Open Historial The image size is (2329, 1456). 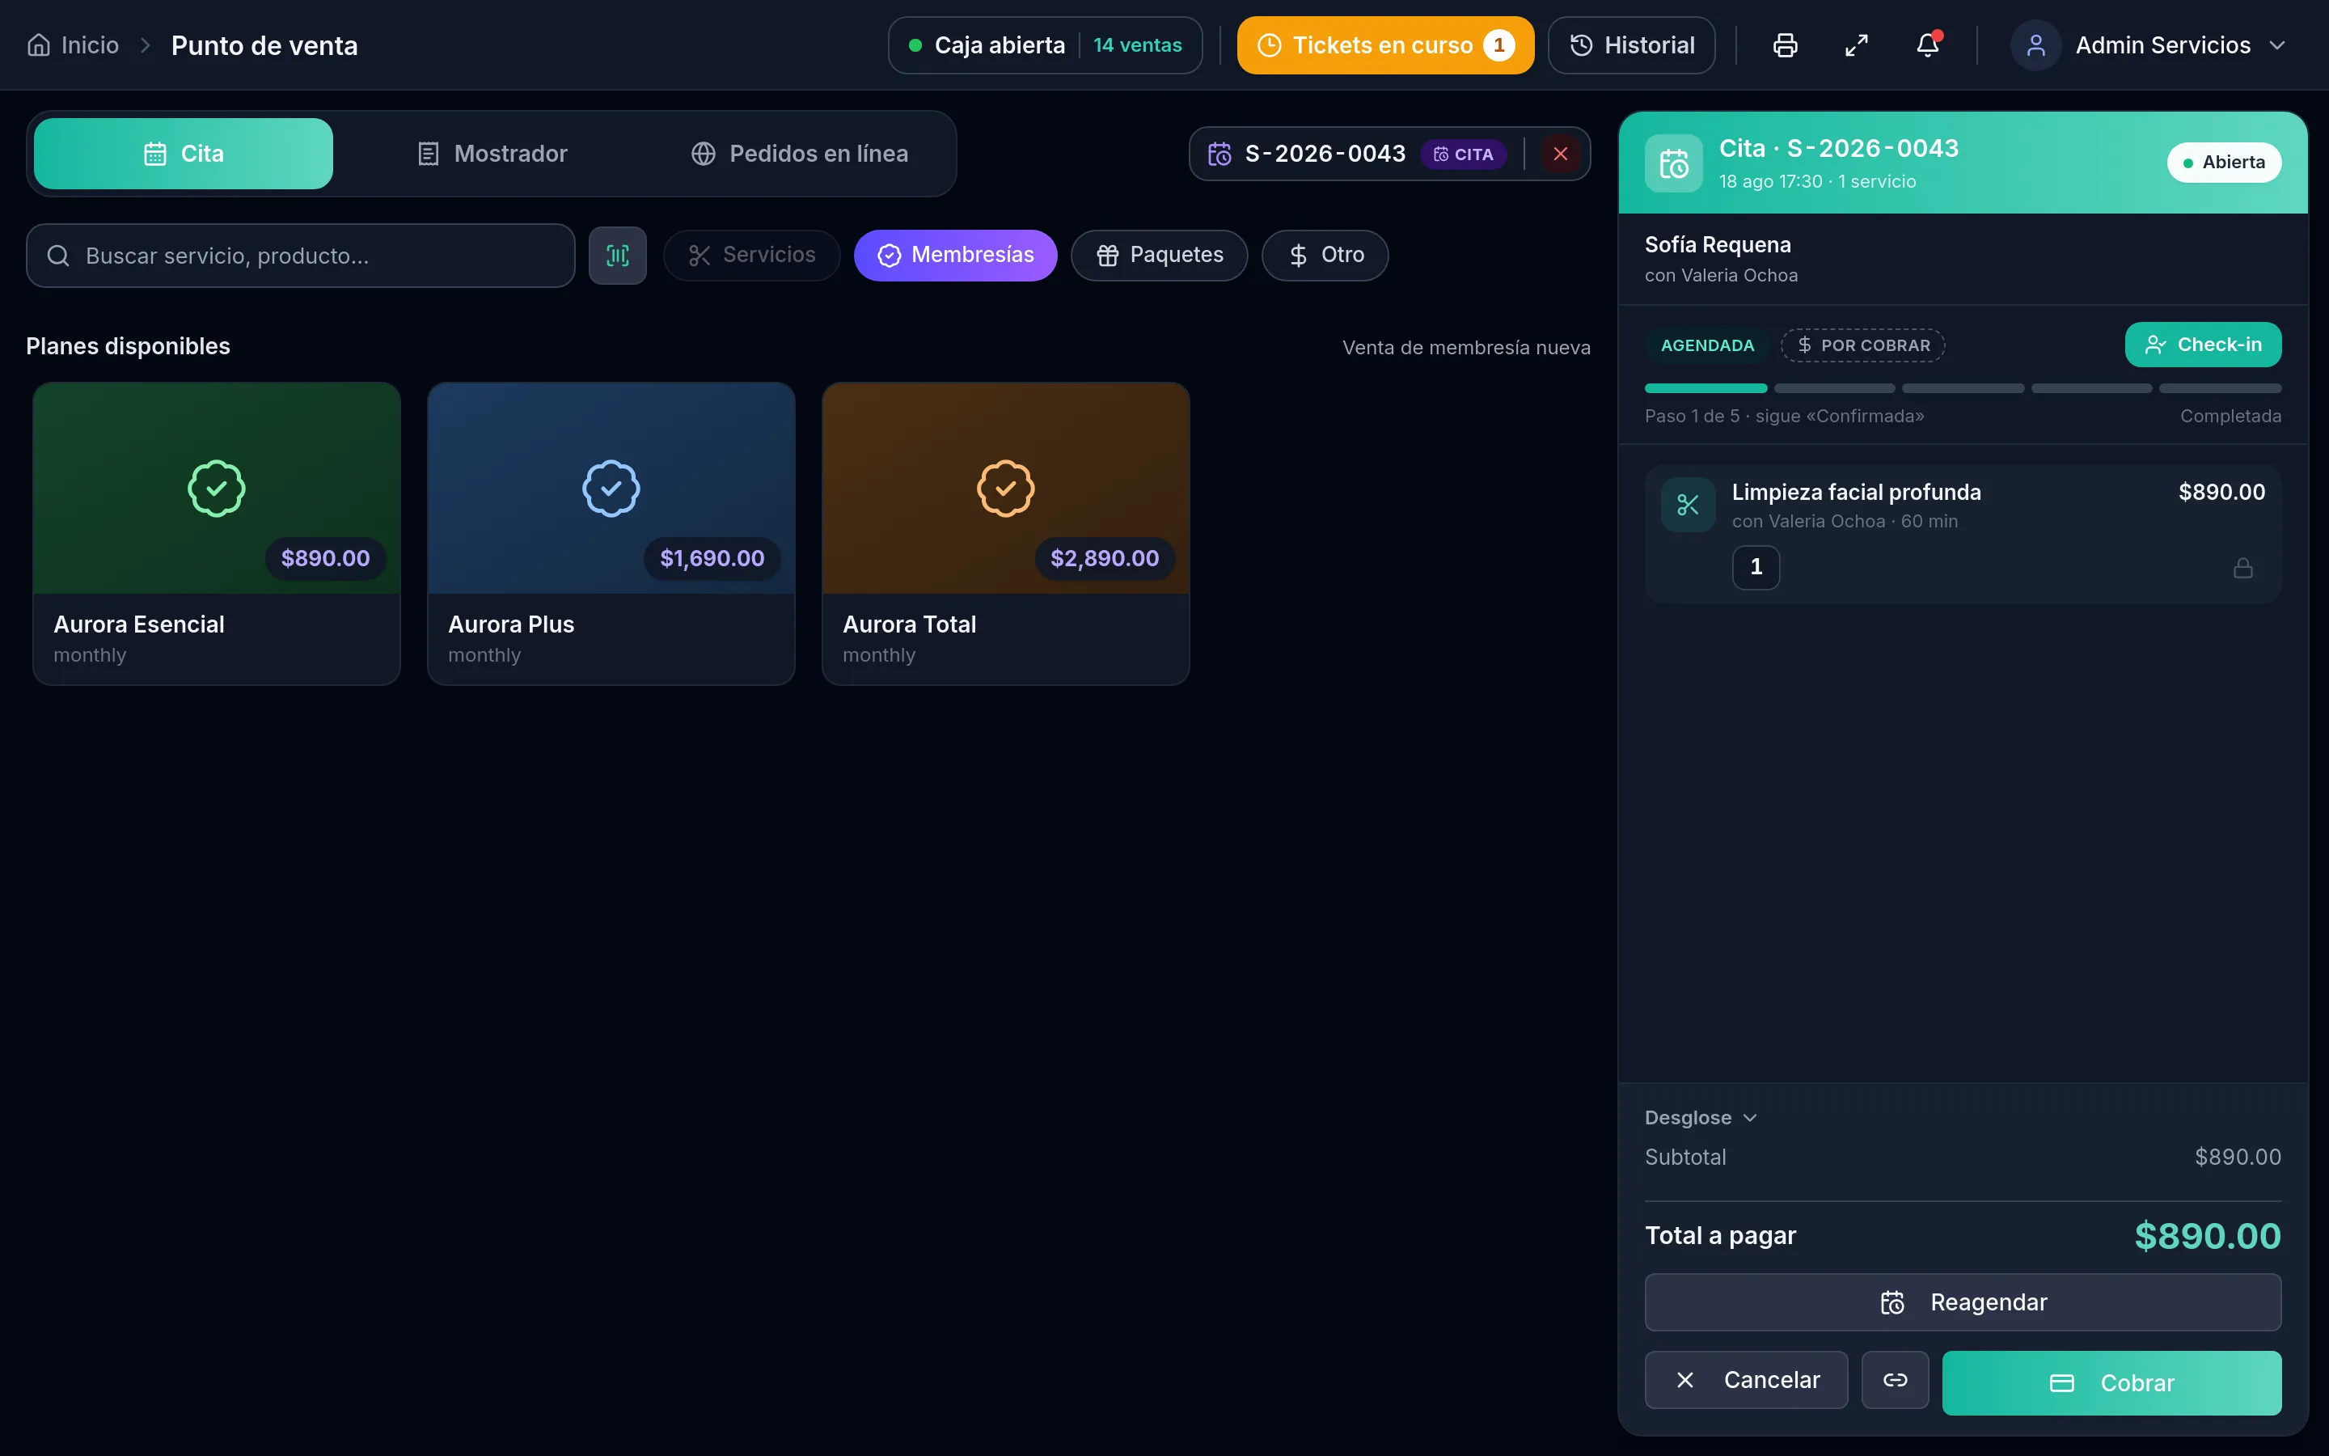pyautogui.click(x=1631, y=45)
